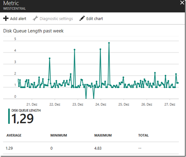Click the 24. Dez axis label
186x157 pixels.
(101, 104)
